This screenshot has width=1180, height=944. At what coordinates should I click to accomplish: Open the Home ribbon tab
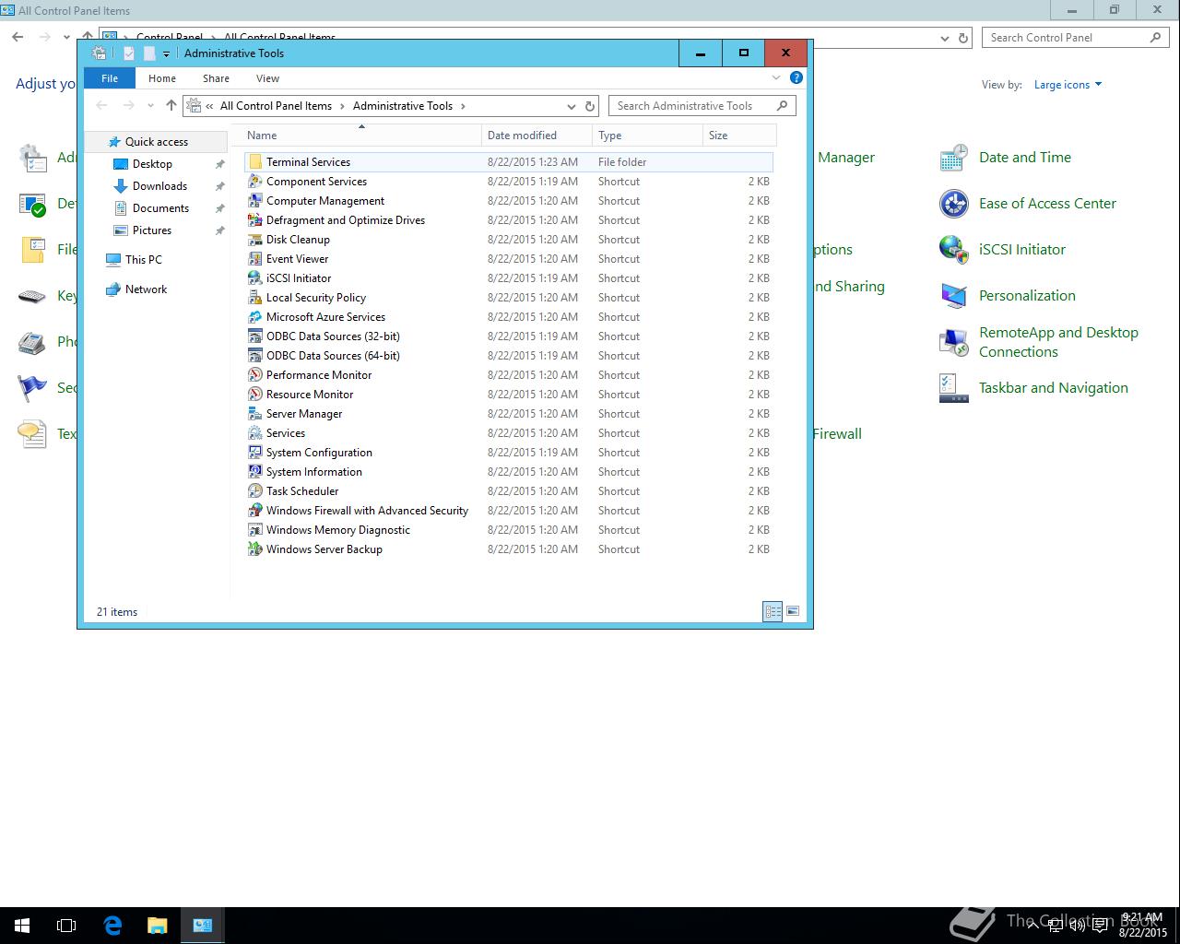tap(162, 78)
